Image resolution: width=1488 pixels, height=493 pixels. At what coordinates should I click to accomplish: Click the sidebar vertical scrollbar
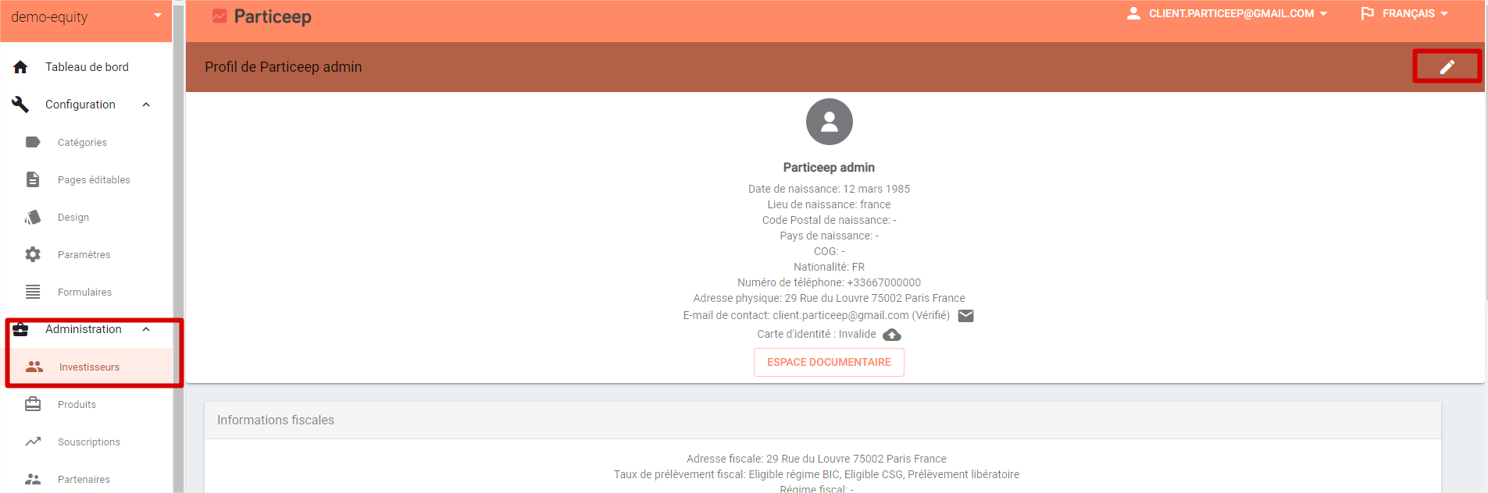coord(178,247)
